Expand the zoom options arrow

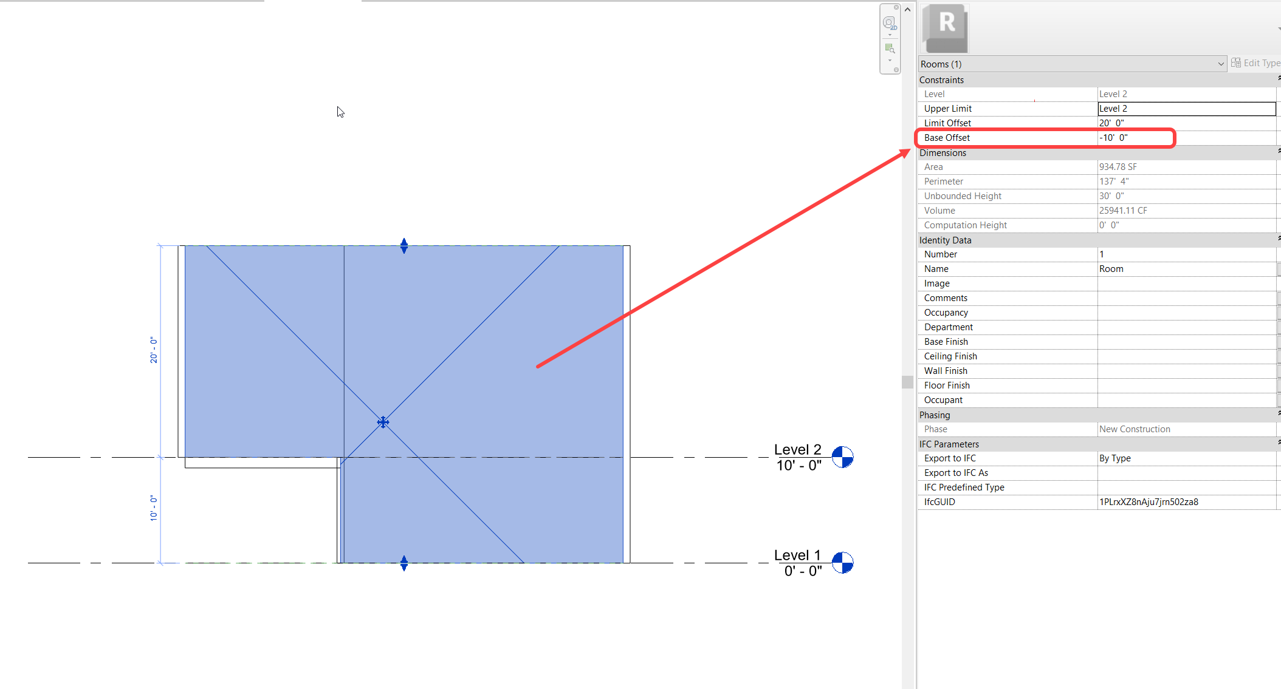point(890,60)
